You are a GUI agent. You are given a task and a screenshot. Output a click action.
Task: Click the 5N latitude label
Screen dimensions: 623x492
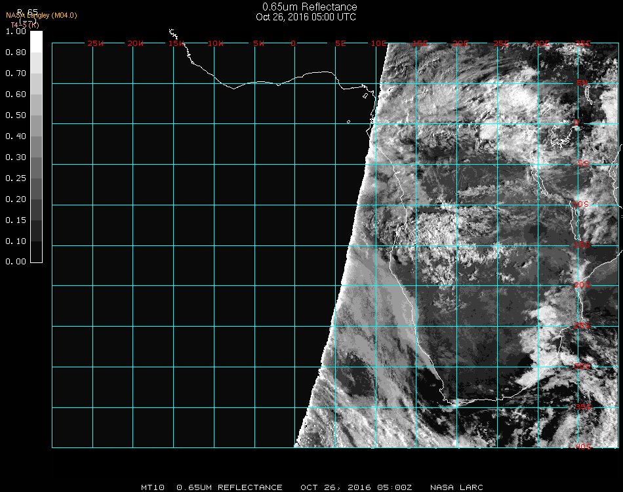pos(582,83)
